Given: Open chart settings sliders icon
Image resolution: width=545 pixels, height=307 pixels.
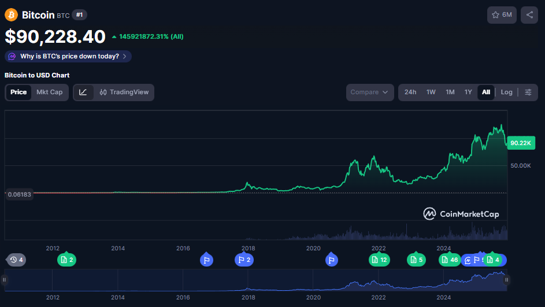Looking at the screenshot, I should 528,92.
